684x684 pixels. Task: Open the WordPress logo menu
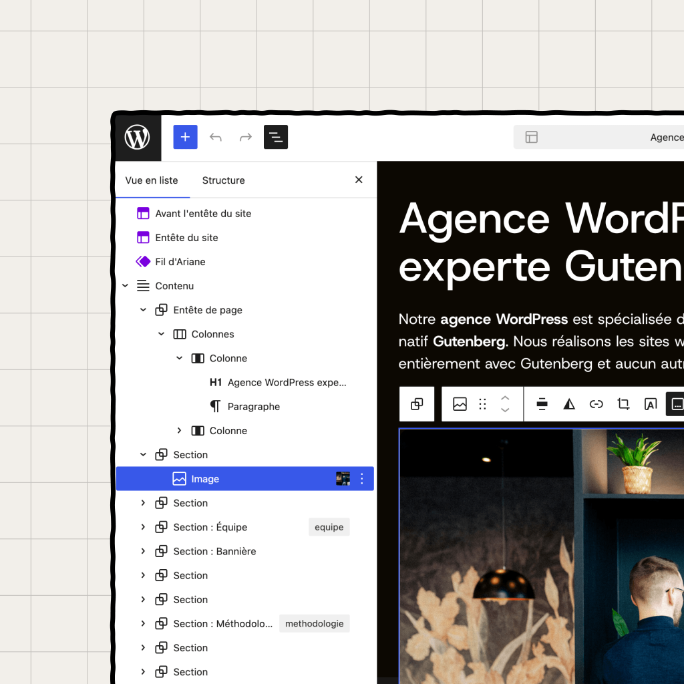point(138,137)
